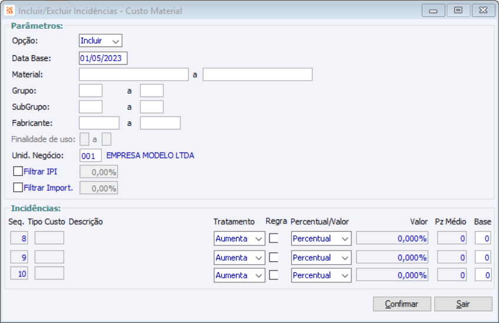Click the application icon in the title bar
499x323 pixels.
[x=9, y=11]
